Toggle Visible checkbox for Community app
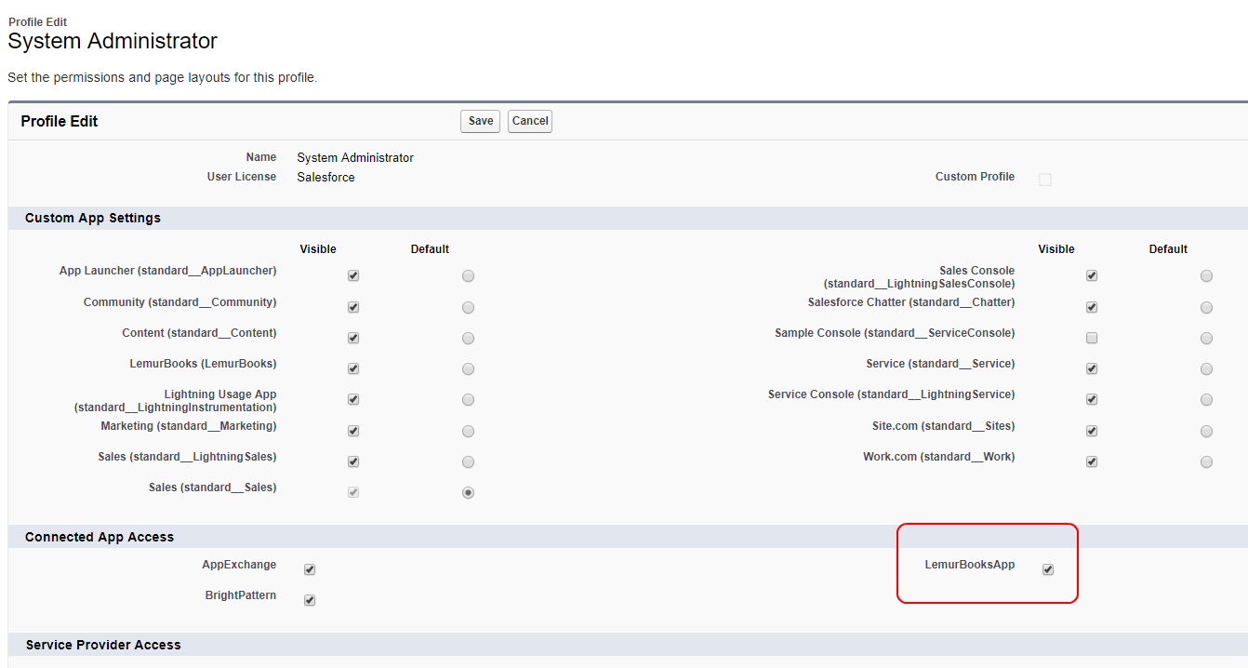1248x668 pixels. click(x=353, y=307)
